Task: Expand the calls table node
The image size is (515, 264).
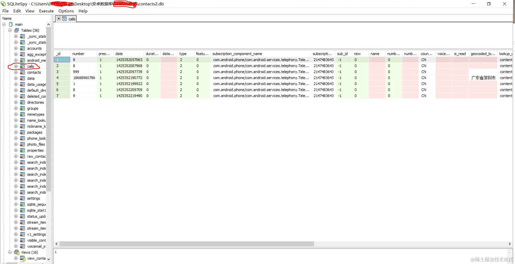Action: pyautogui.click(x=16, y=66)
